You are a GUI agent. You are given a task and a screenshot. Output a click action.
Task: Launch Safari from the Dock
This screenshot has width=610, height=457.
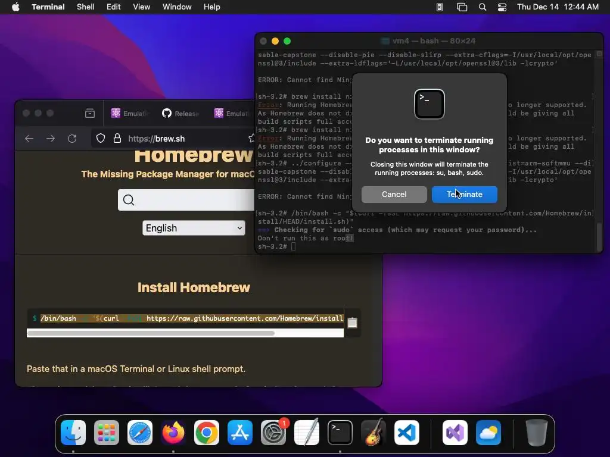[140, 433]
